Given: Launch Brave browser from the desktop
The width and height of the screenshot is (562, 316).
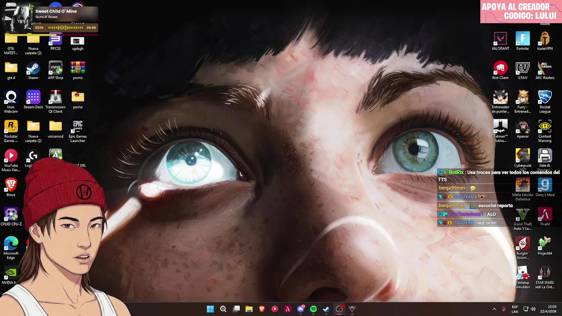Looking at the screenshot, I should coord(11,187).
